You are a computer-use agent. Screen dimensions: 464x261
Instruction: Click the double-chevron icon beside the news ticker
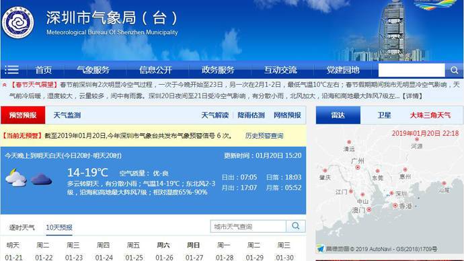(5, 85)
